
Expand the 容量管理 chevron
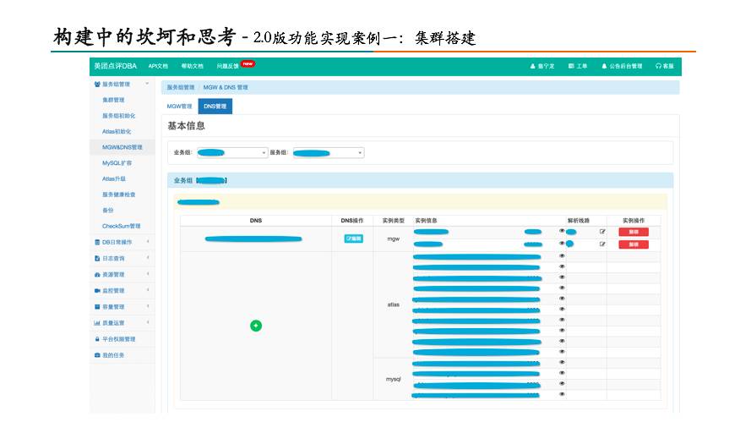[x=148, y=306]
